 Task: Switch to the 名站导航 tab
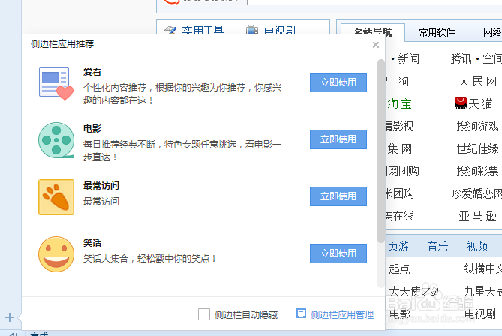pyautogui.click(x=373, y=32)
